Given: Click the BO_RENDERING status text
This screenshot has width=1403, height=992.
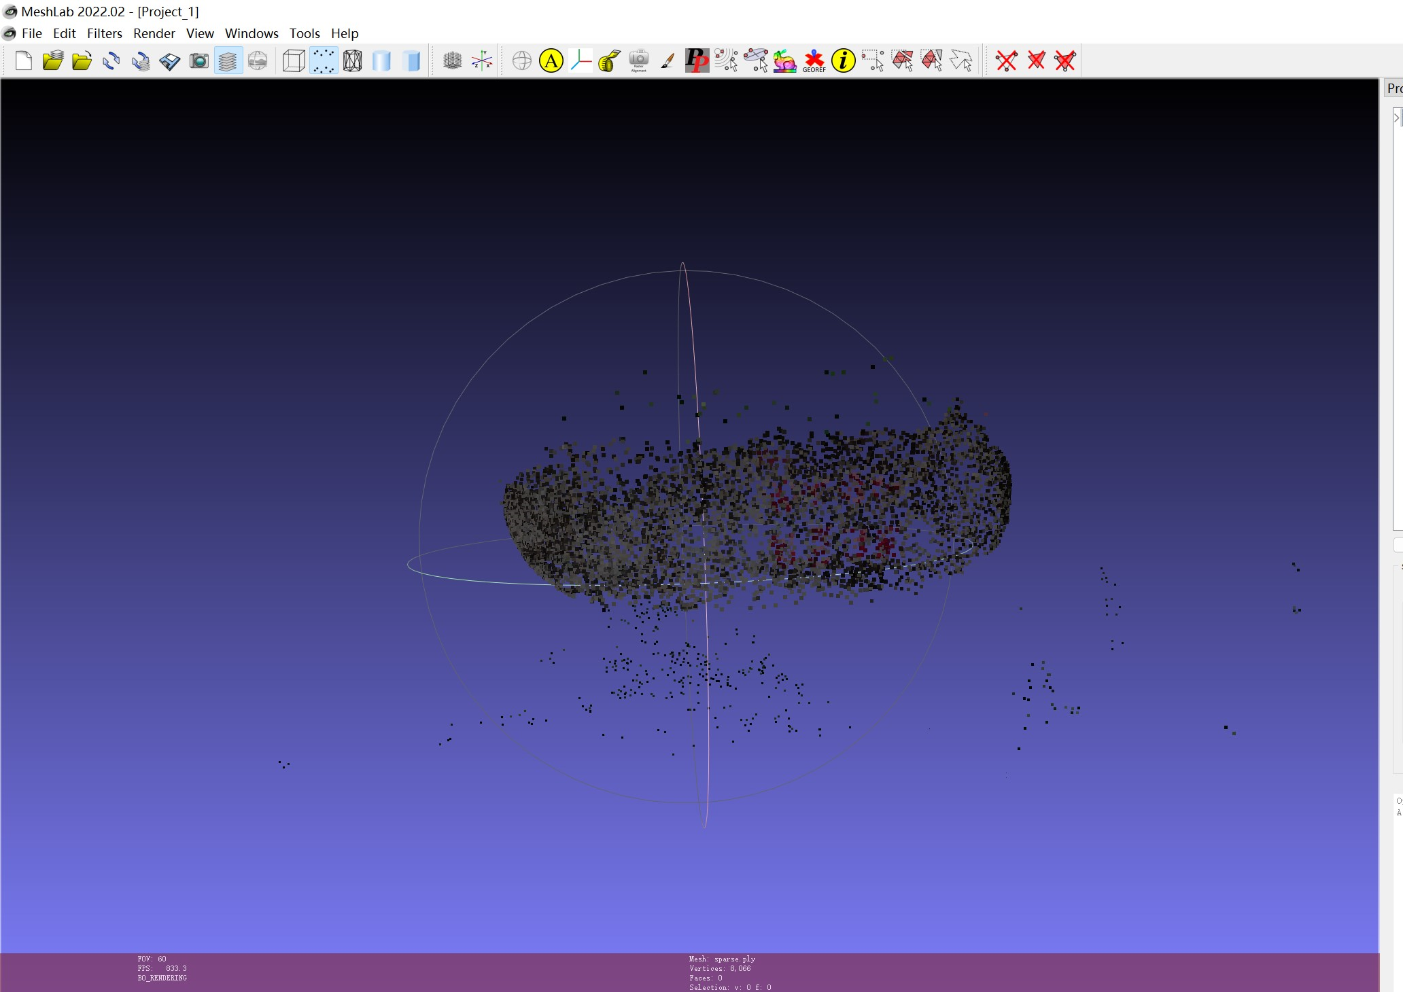Looking at the screenshot, I should (x=162, y=978).
